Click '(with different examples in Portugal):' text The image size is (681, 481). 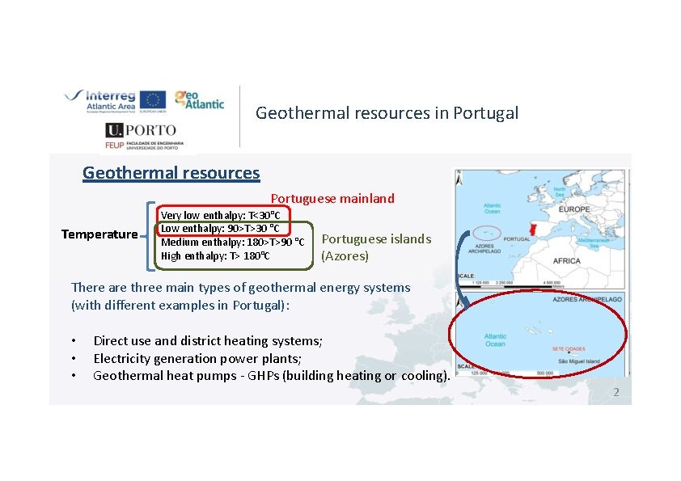pos(180,306)
